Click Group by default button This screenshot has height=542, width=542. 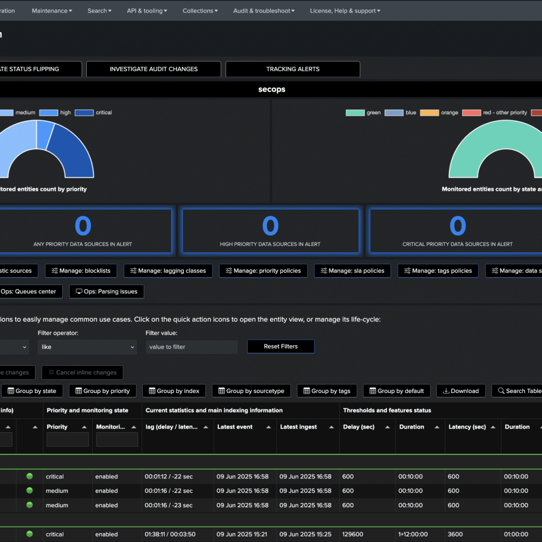coord(397,391)
